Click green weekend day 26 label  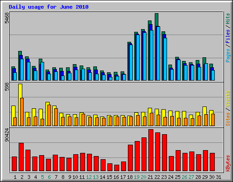pyautogui.click(x=184, y=177)
